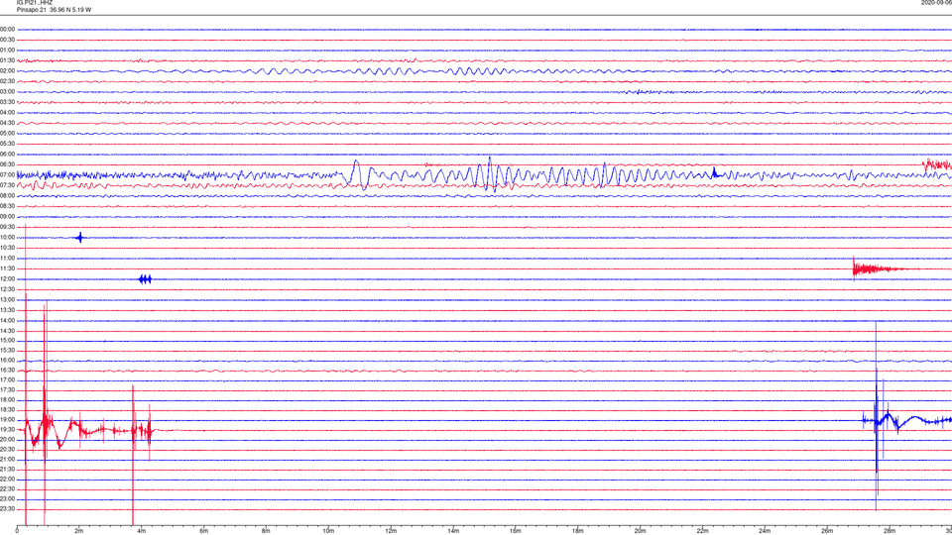
Task: Click the 08:00 time label
Action: 7,195
